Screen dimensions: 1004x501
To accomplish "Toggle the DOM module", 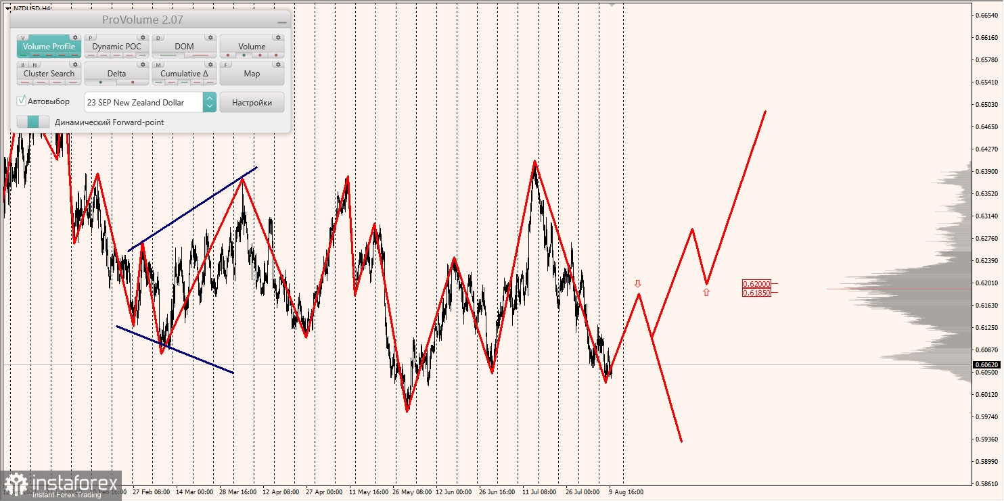I will (184, 46).
